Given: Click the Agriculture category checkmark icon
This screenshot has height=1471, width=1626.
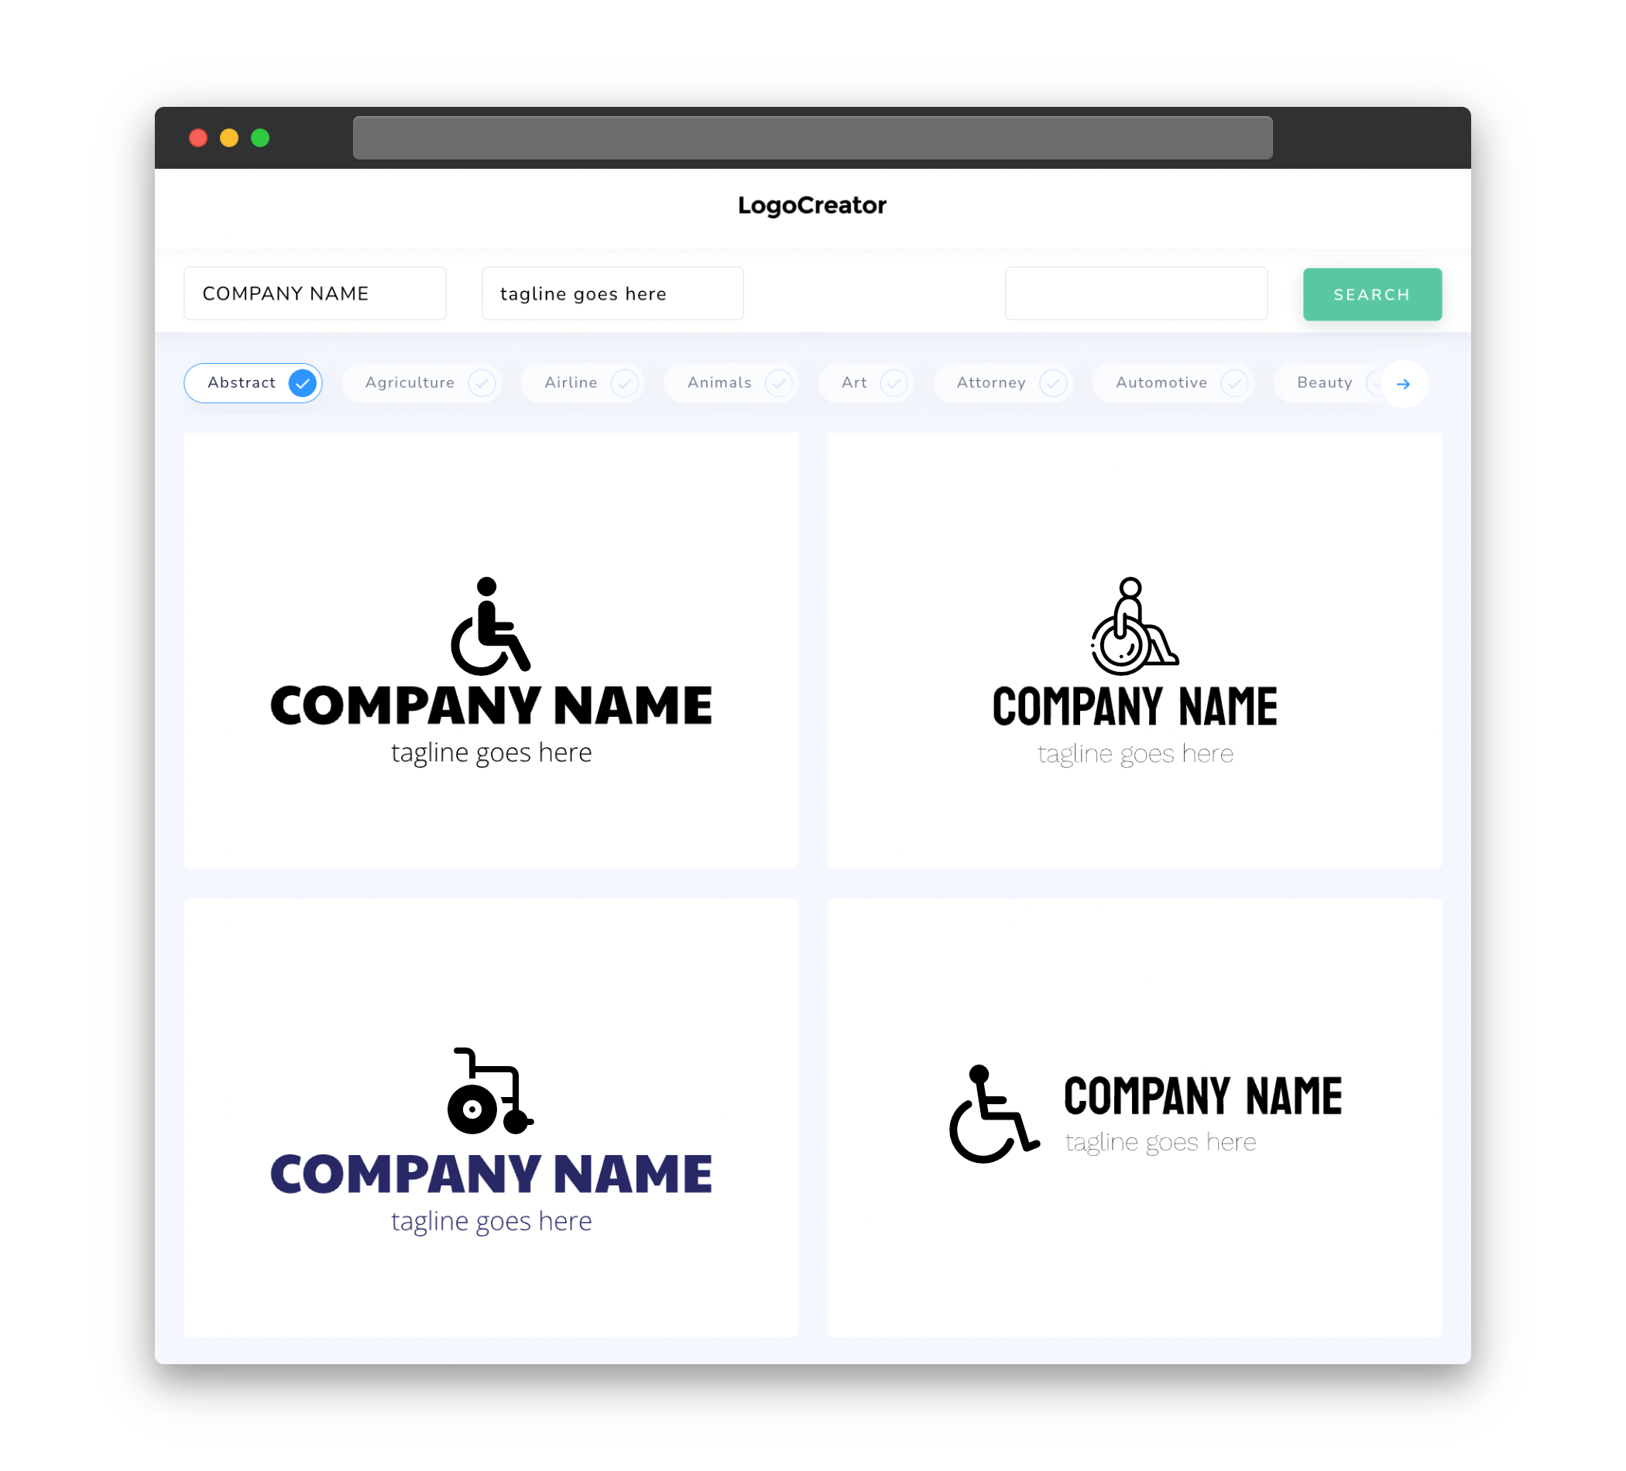Looking at the screenshot, I should 483,382.
